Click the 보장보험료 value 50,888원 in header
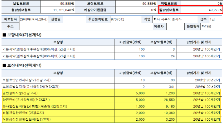 149,4
